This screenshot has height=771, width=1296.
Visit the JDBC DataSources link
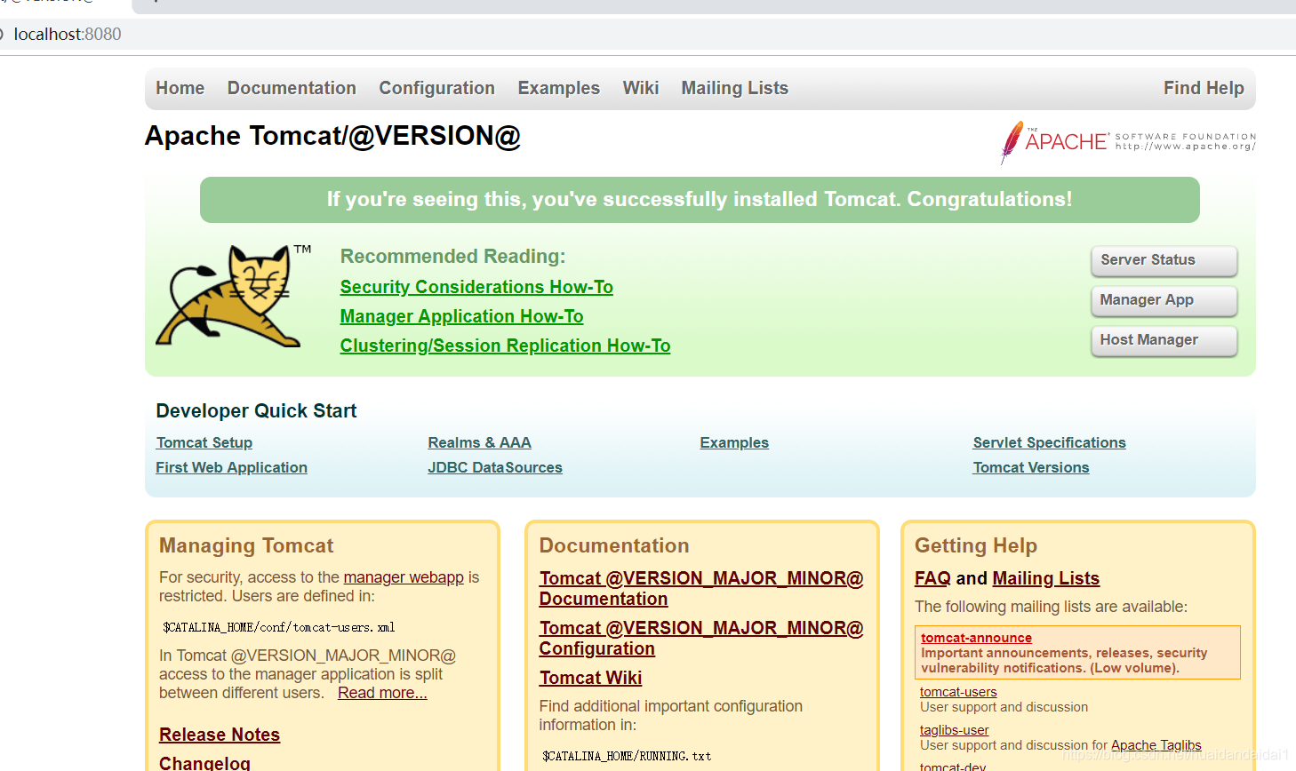tap(495, 467)
